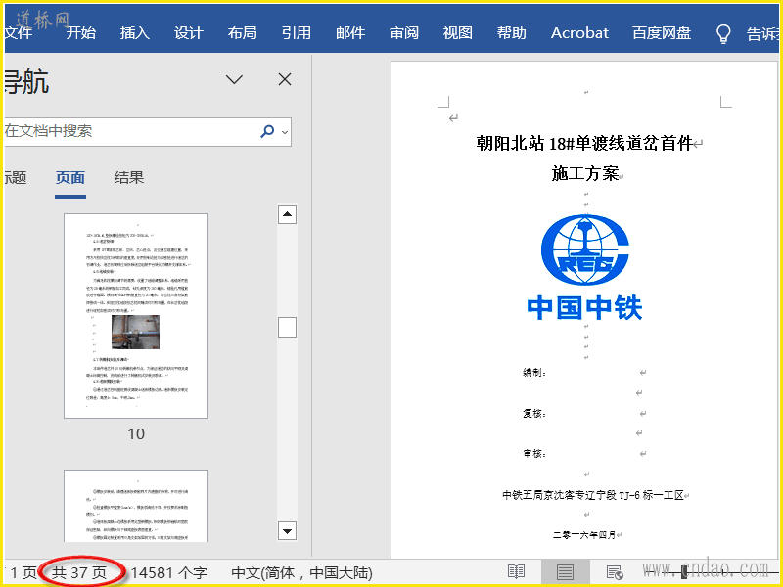This screenshot has width=783, height=587.
Task: Switch to headings tab in navigation
Action: (16, 178)
